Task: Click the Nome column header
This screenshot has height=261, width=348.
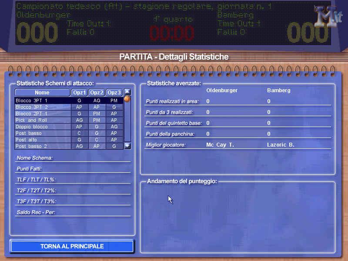Action: tap(42, 92)
